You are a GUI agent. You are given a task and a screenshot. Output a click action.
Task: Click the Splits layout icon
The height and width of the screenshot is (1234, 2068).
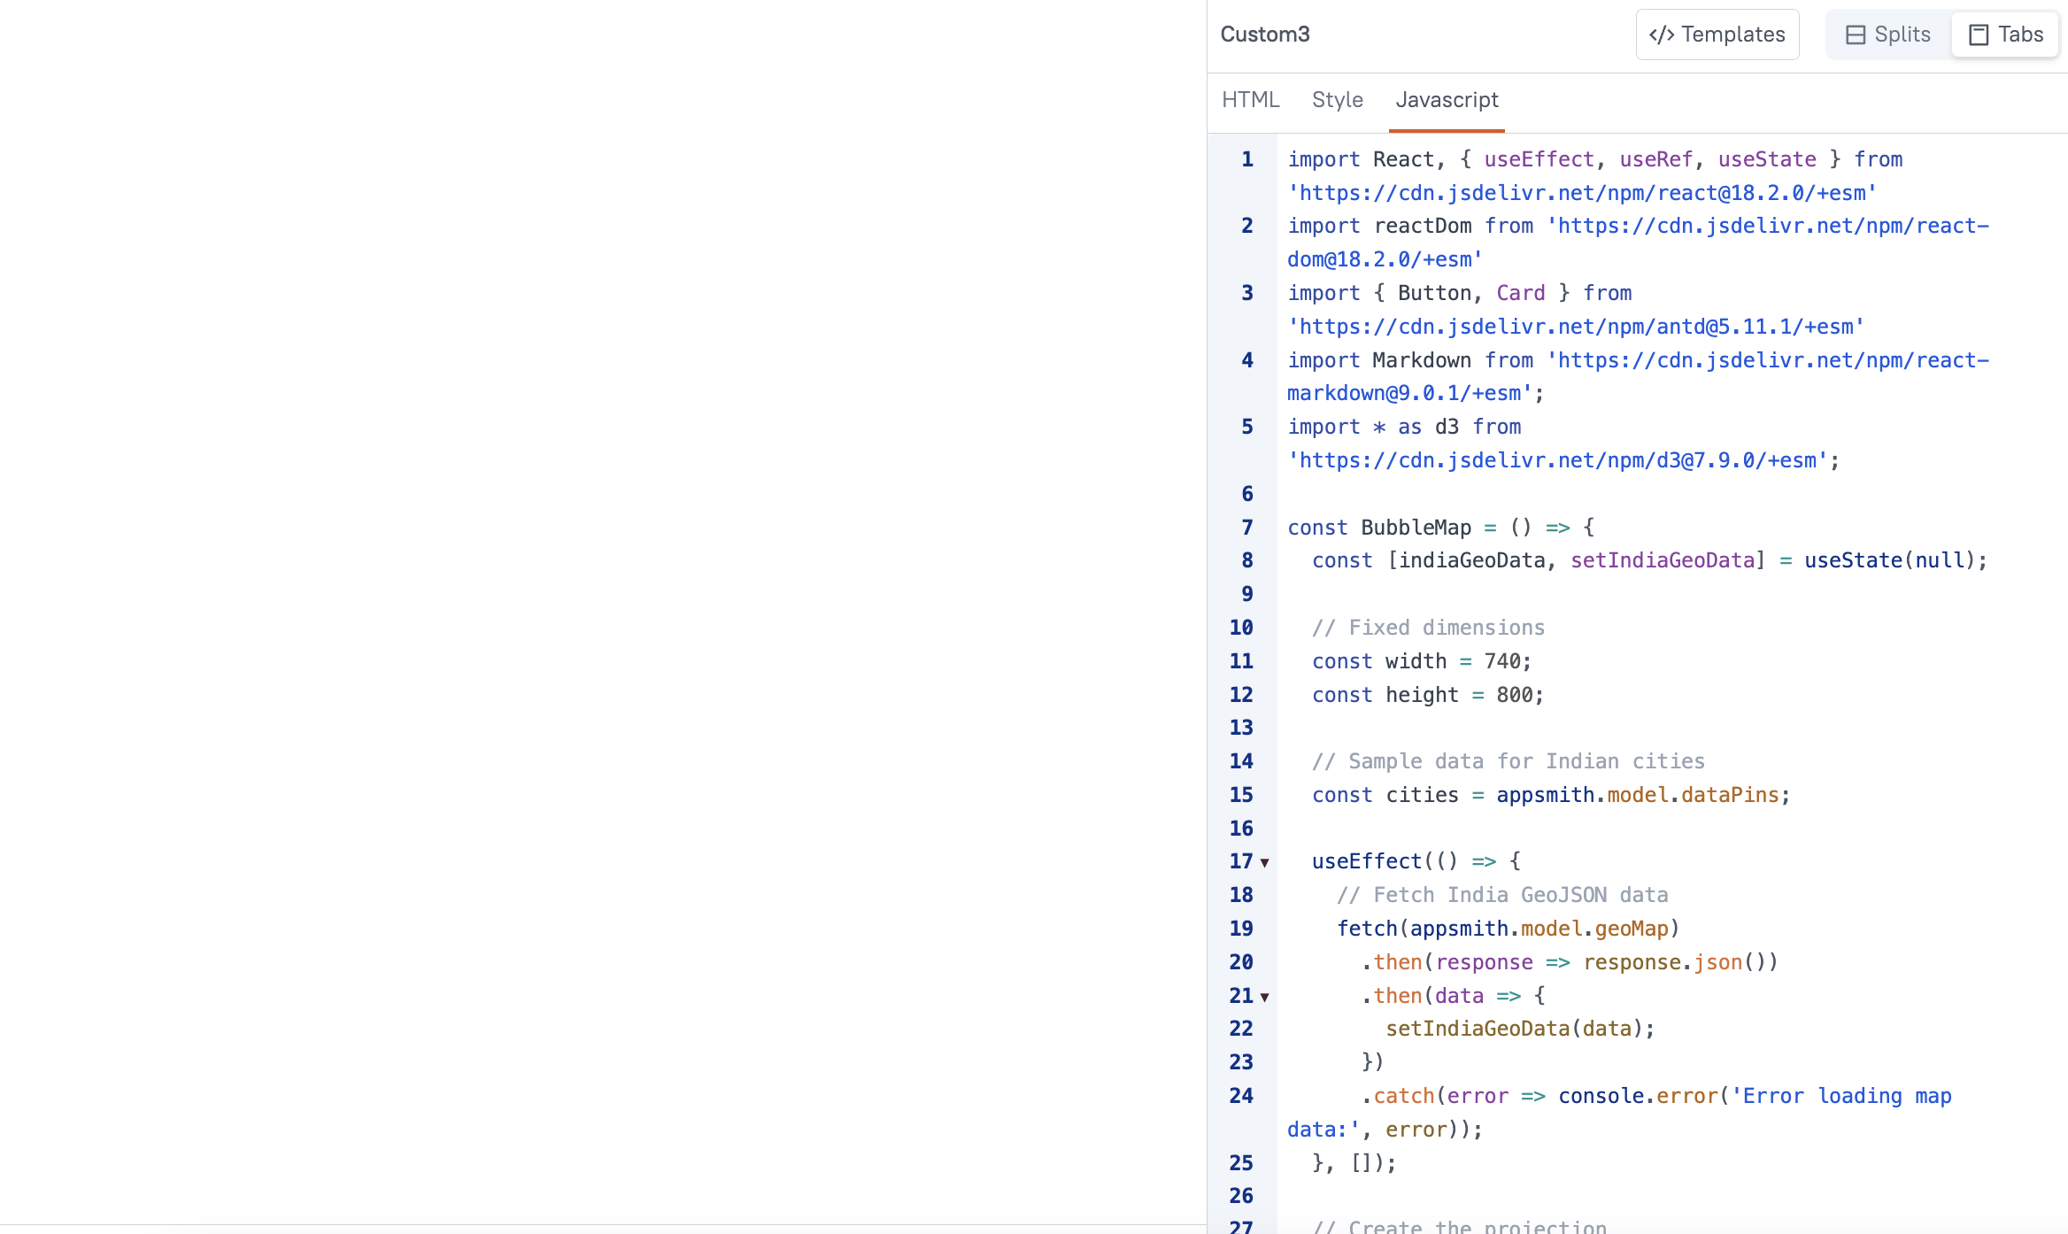(1856, 35)
